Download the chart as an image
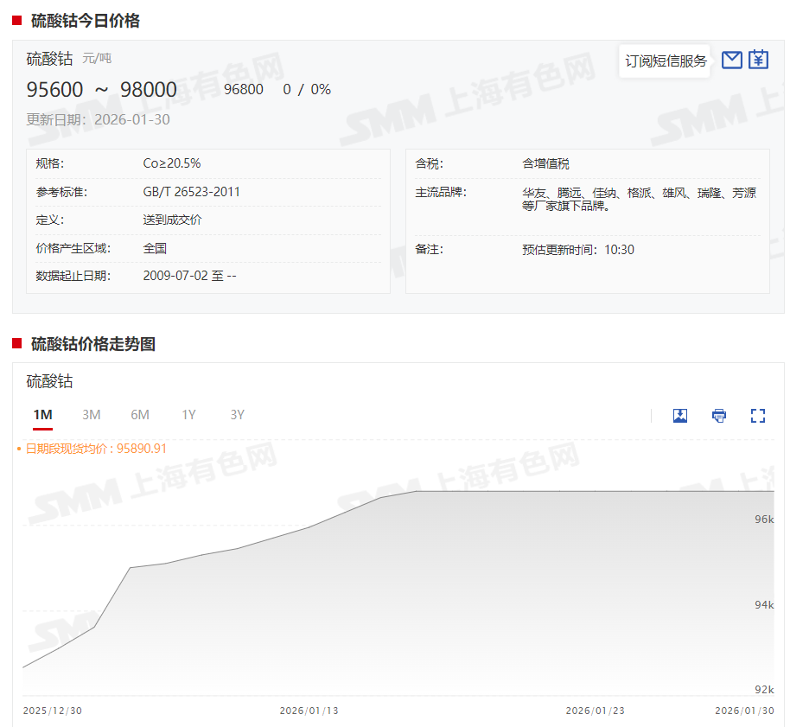 tap(680, 416)
